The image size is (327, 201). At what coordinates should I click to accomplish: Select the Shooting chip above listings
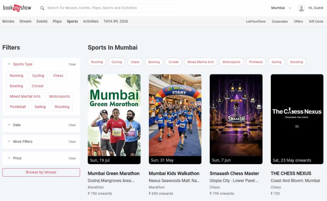coord(296,62)
